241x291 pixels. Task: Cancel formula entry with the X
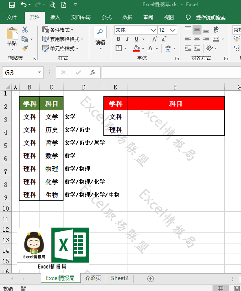click(x=64, y=72)
